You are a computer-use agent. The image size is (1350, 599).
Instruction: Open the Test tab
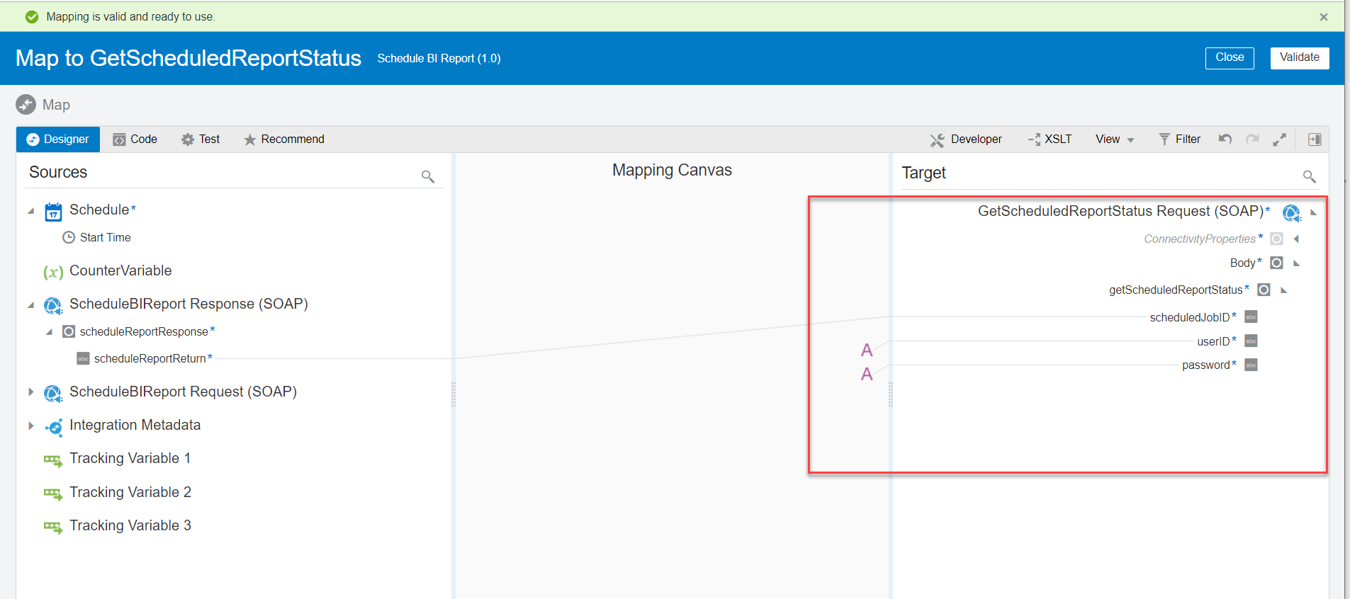[x=201, y=139]
